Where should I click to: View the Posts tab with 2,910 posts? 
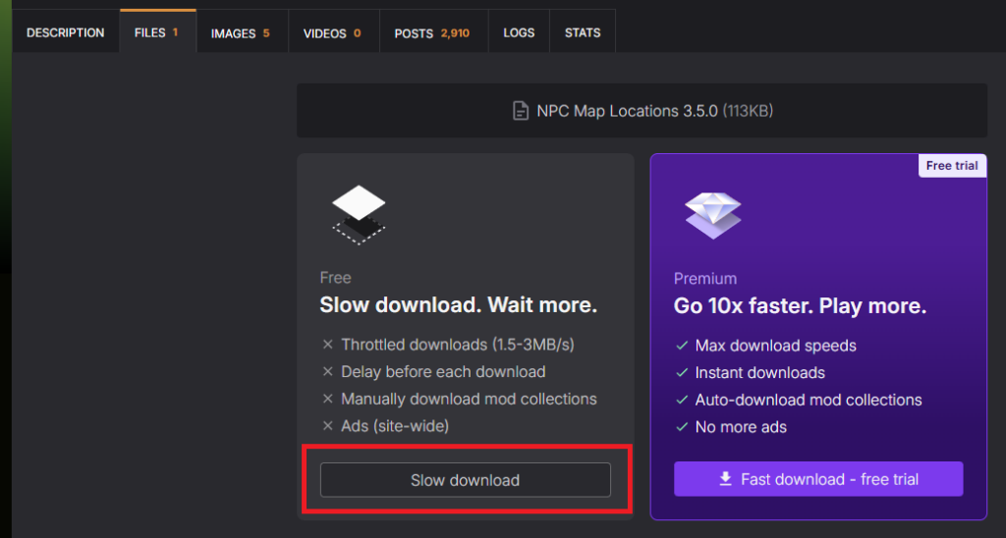click(431, 33)
